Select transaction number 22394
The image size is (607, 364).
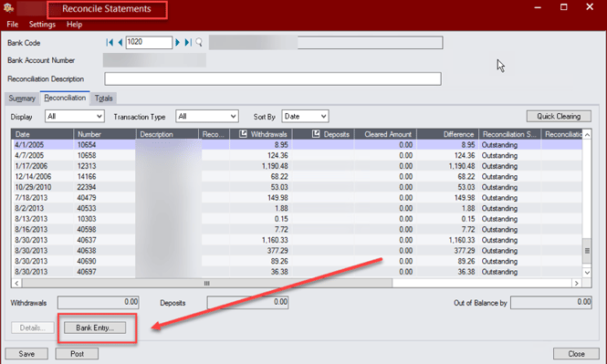coord(87,187)
